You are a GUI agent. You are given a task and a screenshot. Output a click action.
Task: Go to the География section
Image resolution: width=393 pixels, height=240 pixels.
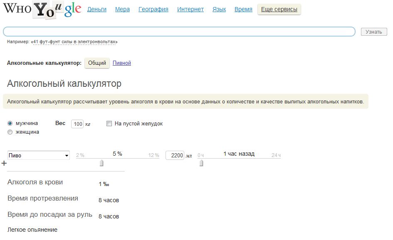coord(153,10)
